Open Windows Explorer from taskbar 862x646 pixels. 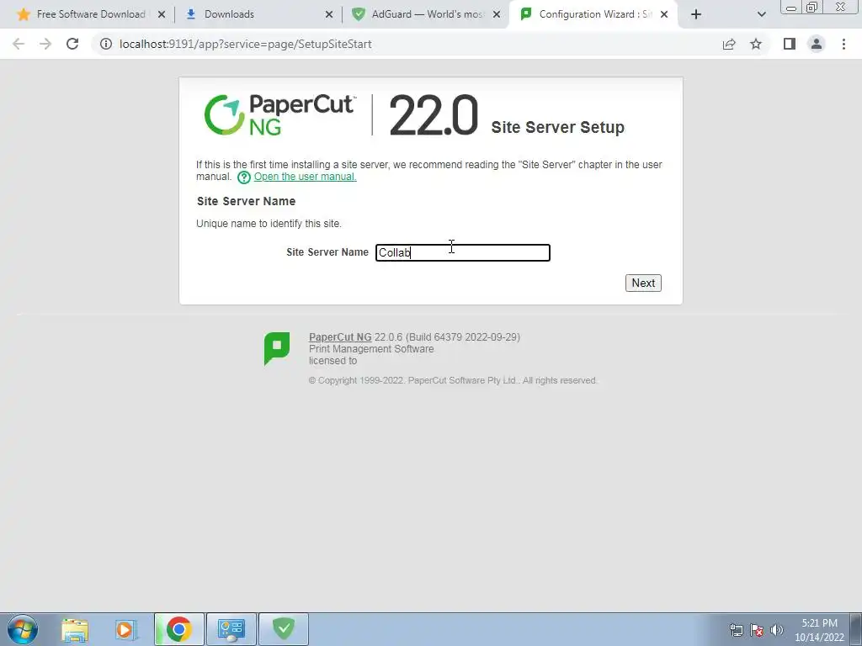pyautogui.click(x=75, y=629)
